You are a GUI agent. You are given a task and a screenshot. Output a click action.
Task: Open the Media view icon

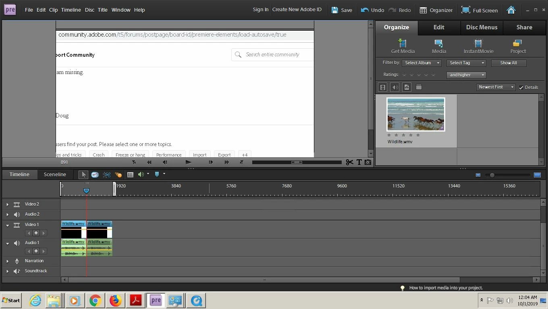439,43
